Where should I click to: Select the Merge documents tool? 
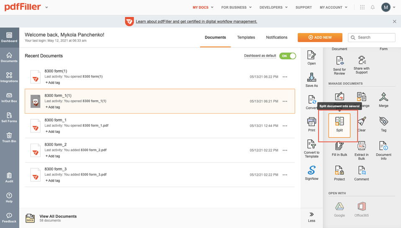coord(383,100)
